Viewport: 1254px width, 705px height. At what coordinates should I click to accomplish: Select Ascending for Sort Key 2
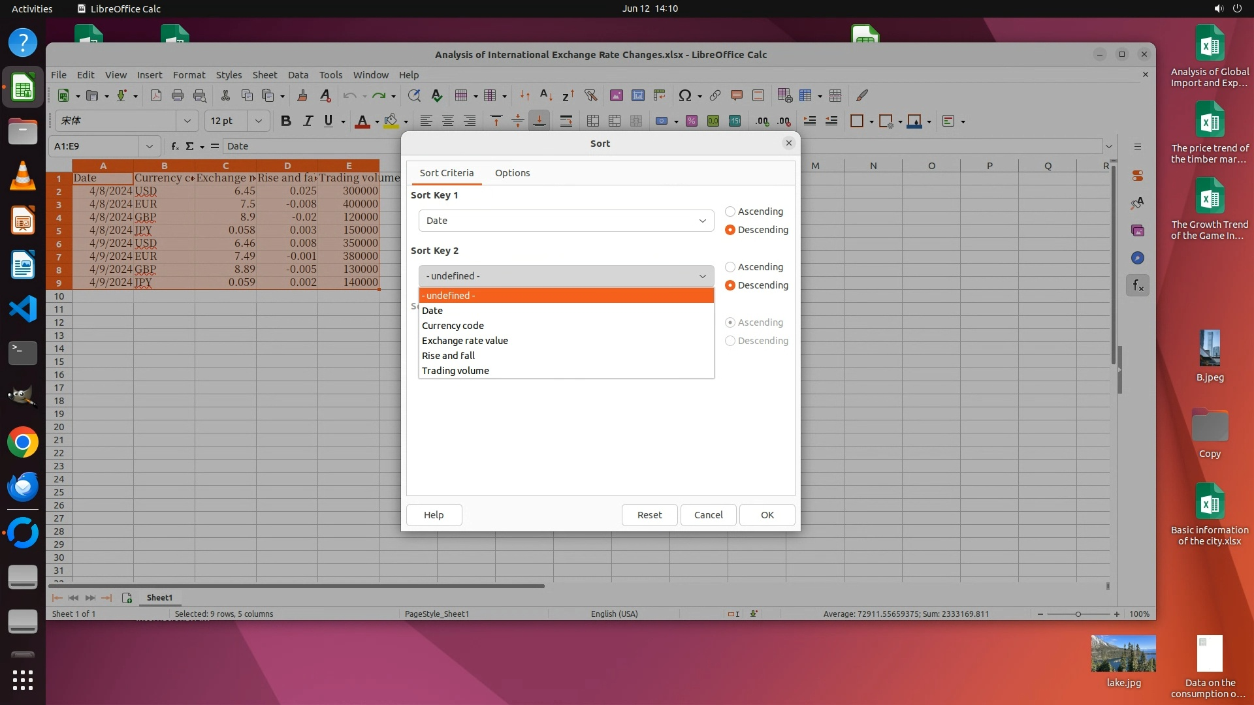point(730,267)
